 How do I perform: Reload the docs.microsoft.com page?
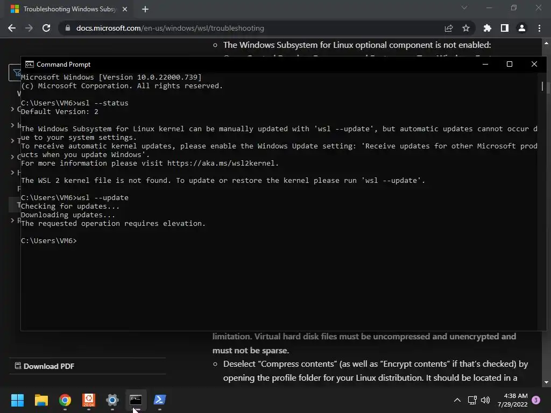click(x=46, y=28)
